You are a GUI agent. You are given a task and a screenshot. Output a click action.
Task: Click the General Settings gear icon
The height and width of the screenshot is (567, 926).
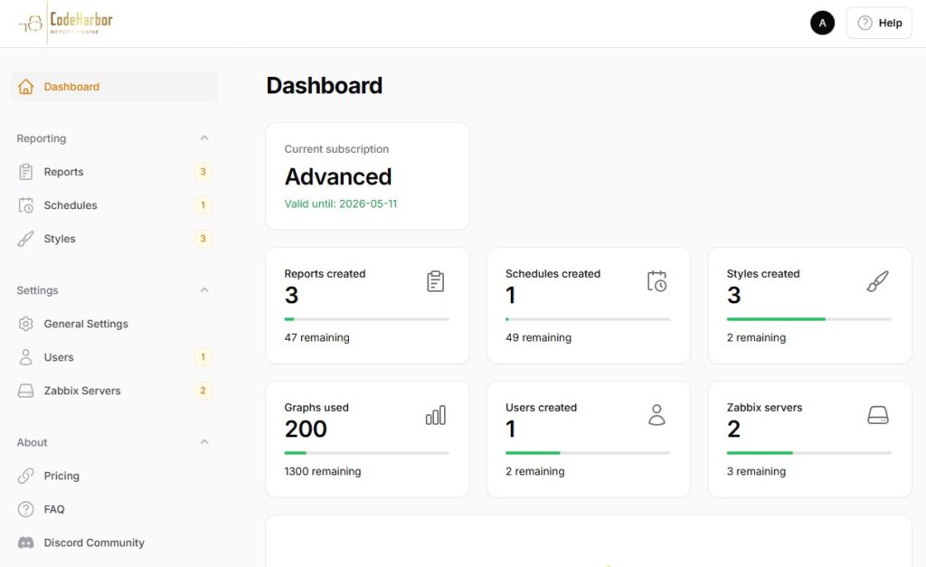(25, 324)
